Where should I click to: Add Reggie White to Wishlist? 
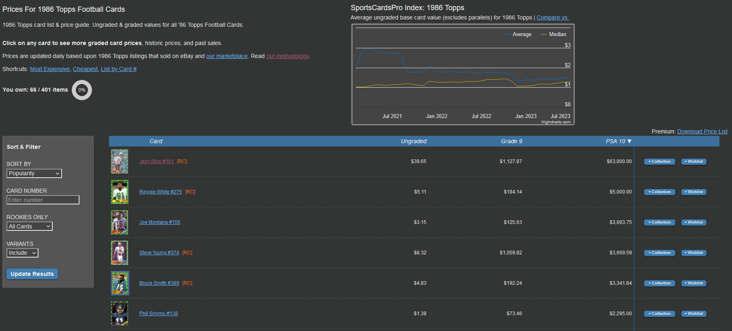(x=693, y=192)
